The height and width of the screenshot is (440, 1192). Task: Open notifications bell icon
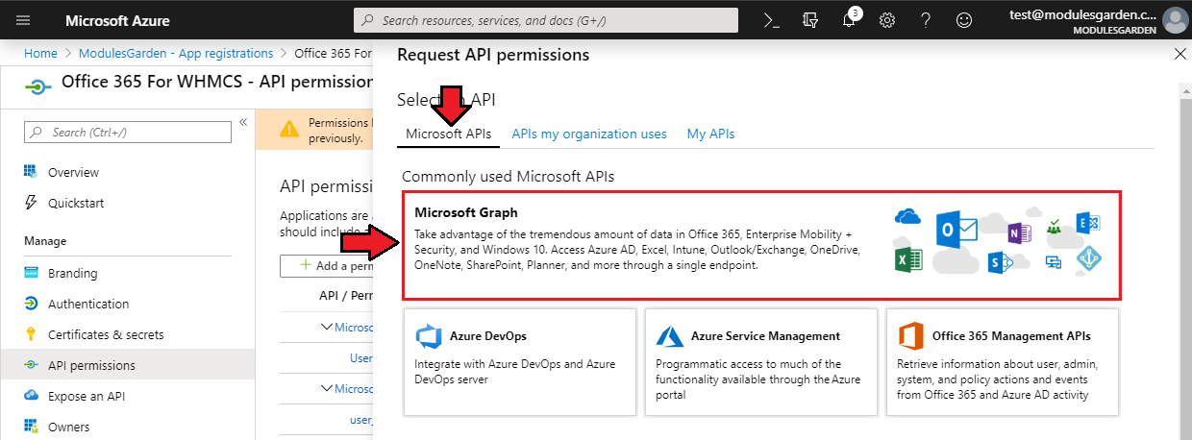point(849,20)
